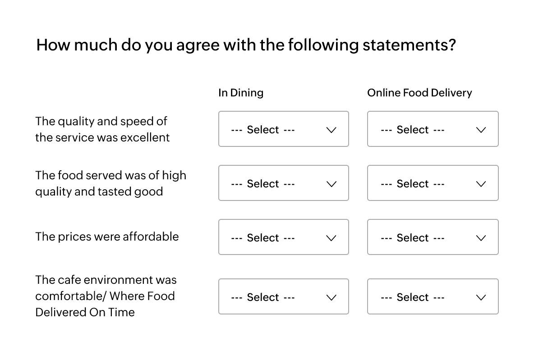
Task: Click chevron arrow for In Dining cafe environment
Action: coord(331,297)
